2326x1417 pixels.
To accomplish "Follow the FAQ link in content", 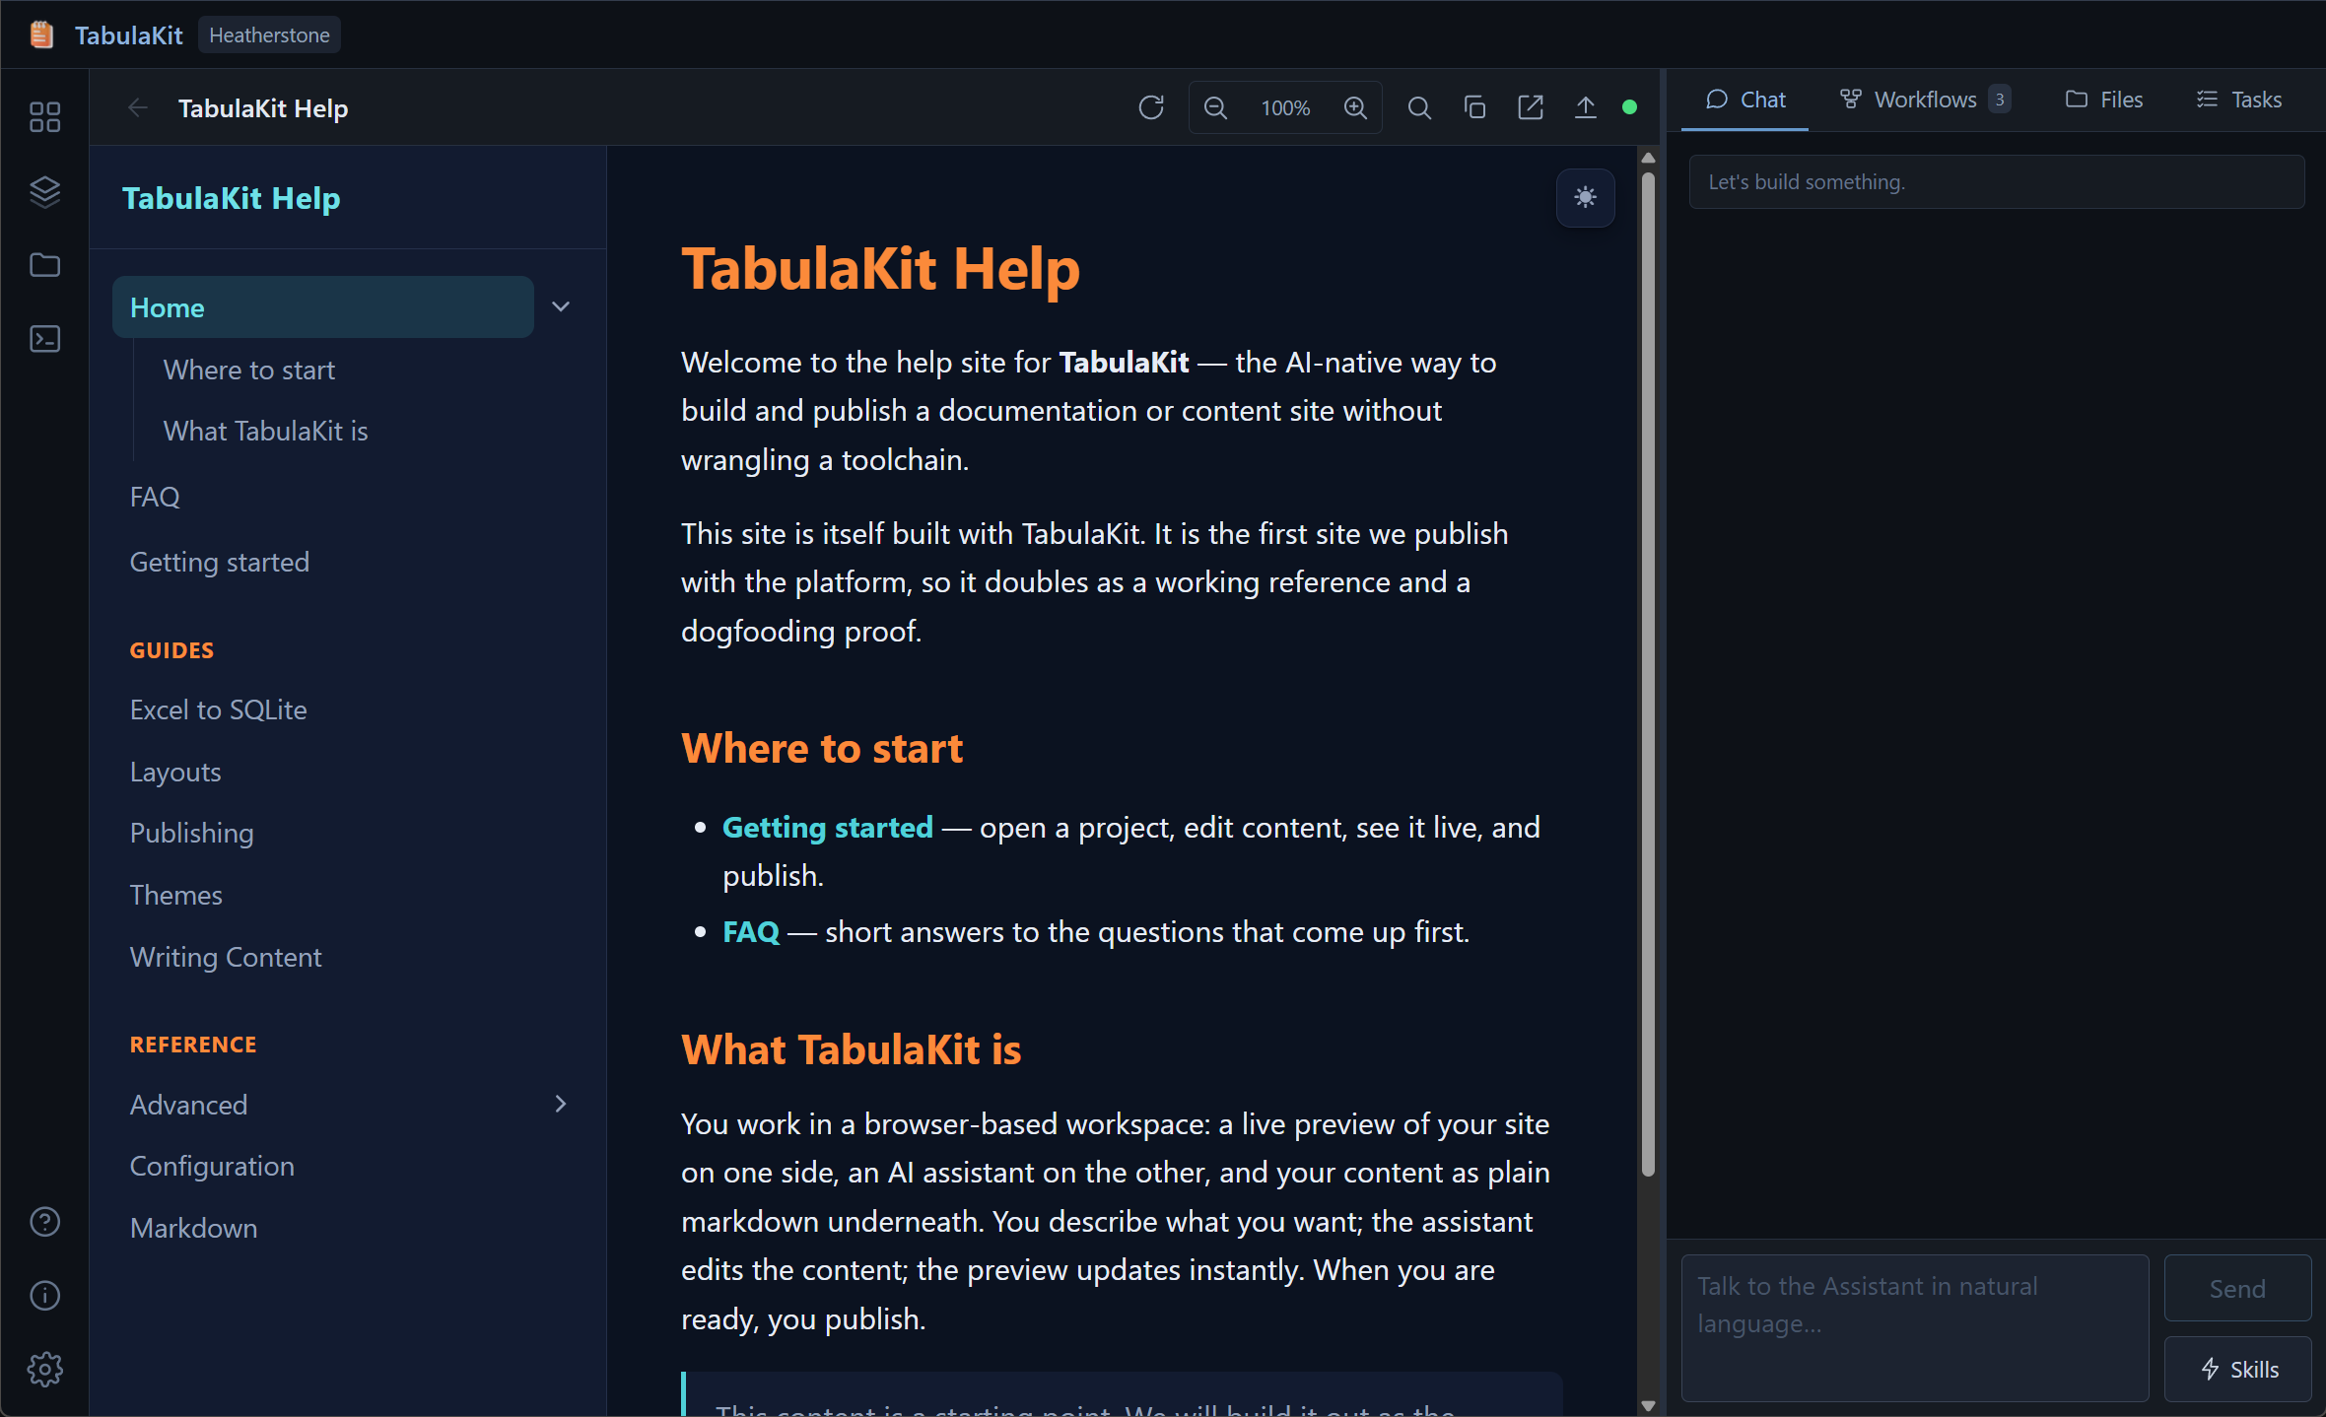I will (x=751, y=931).
